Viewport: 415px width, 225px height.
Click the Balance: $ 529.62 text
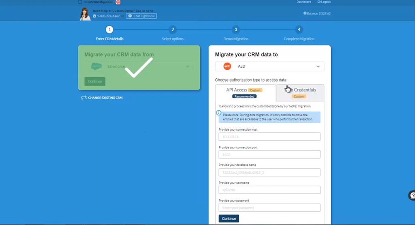point(319,13)
